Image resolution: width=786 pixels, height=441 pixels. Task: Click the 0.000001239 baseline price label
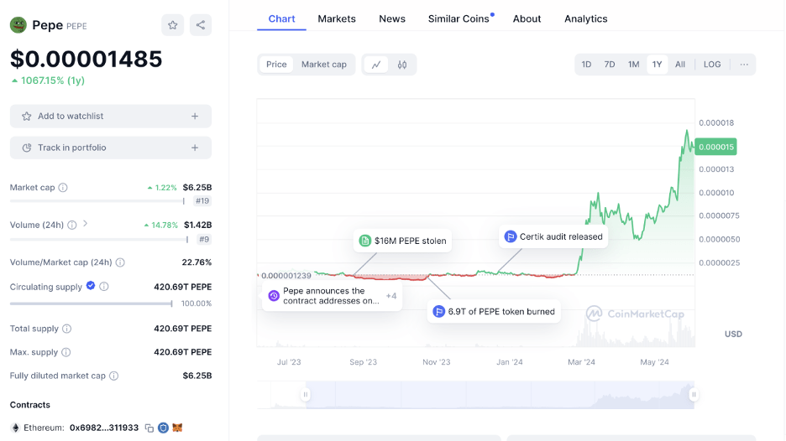pyautogui.click(x=286, y=275)
